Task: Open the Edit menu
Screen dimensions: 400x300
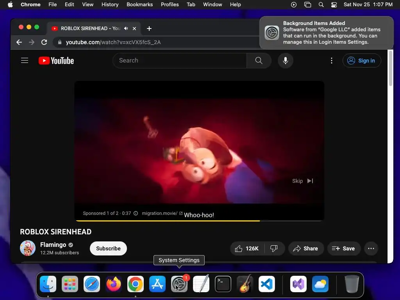Action: 69,5
